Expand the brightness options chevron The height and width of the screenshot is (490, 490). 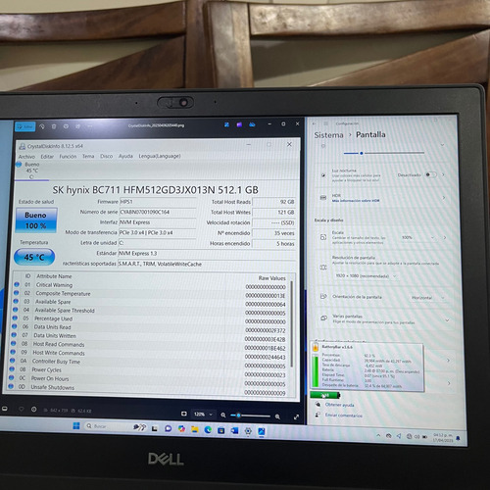pos(442,145)
